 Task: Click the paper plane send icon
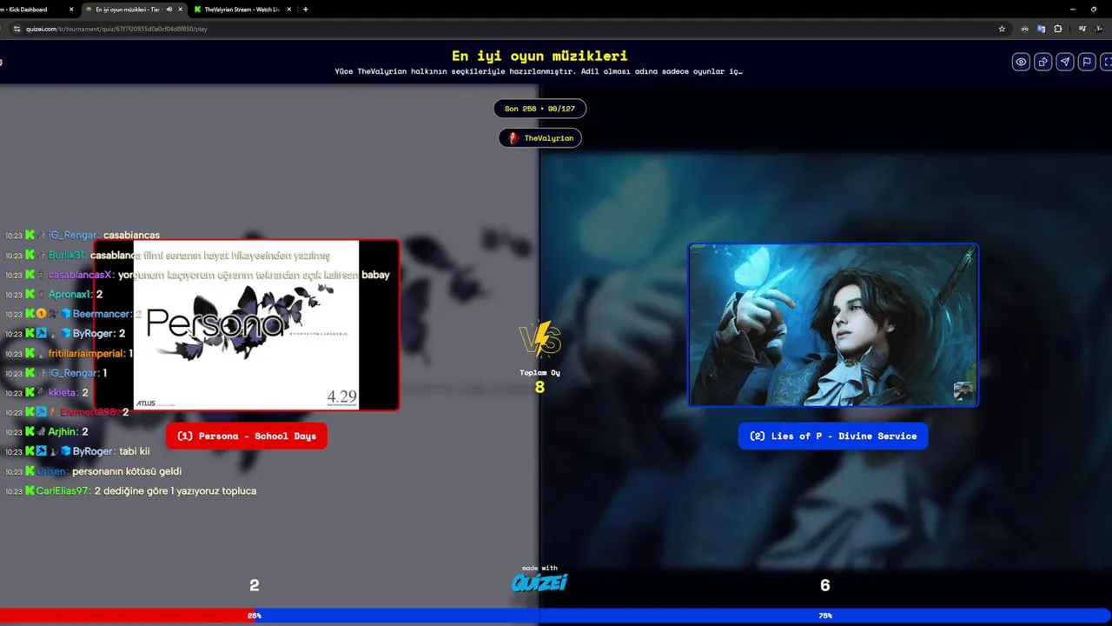pyautogui.click(x=1064, y=62)
